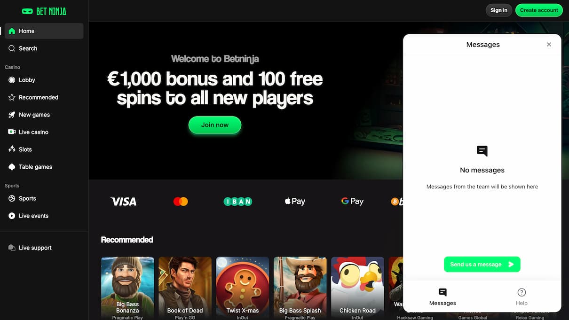Open Table games category
This screenshot has height=320, width=569.
click(44, 167)
